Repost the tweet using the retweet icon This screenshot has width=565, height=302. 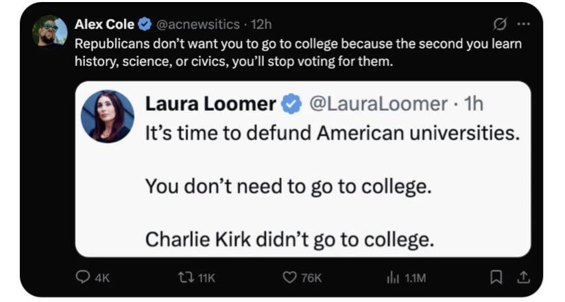tap(183, 277)
